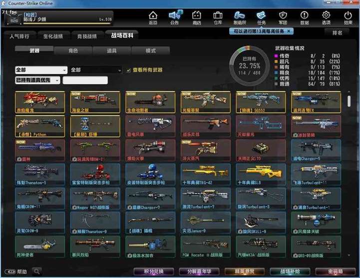Image resolution: width=360 pixels, height=278 pixels.
Task: Select the 武器 sub-tab
Action: [34, 50]
